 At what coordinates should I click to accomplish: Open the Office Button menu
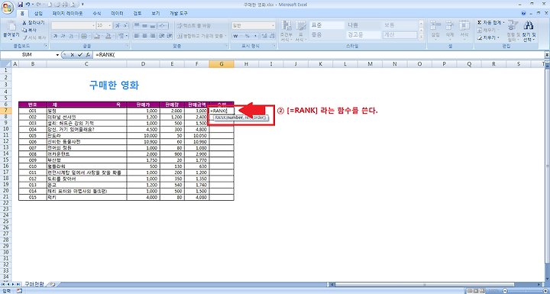[7, 7]
